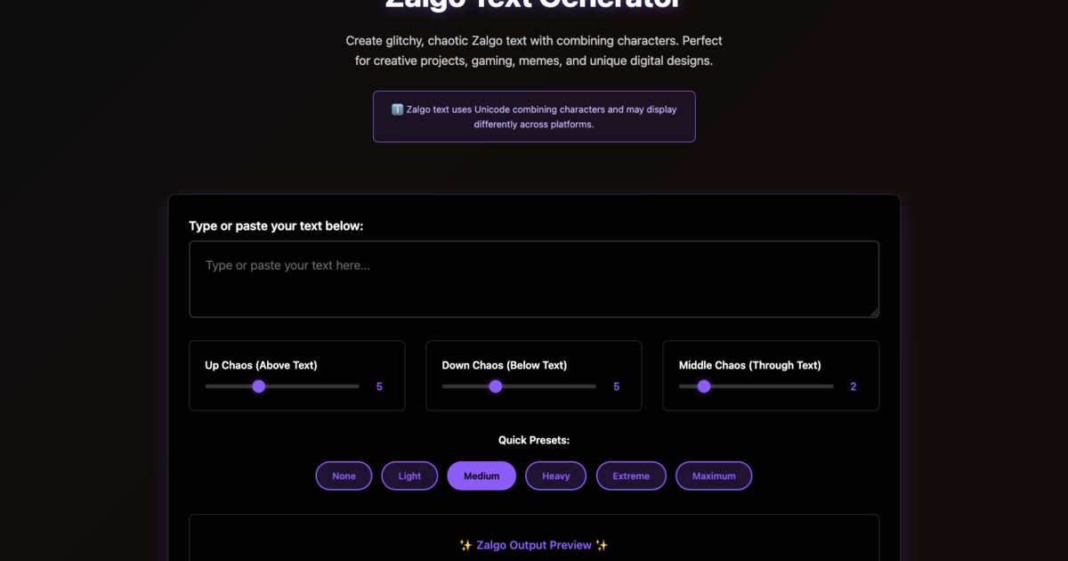1068x561 pixels.
Task: Click the textarea resize handle
Action: [x=874, y=313]
